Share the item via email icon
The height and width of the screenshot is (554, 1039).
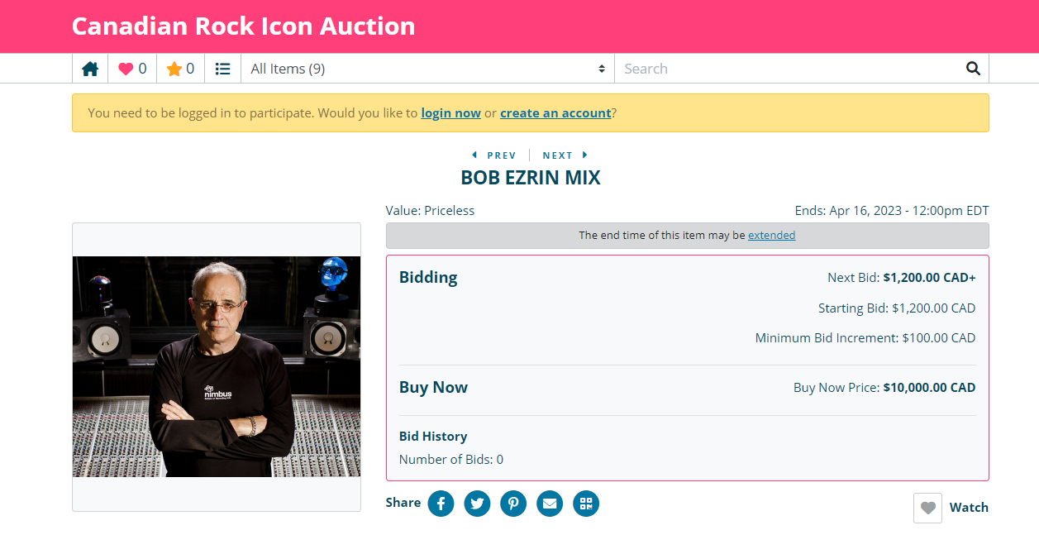[x=550, y=504]
